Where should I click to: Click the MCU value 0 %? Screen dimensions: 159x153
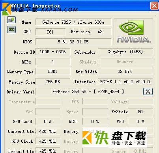click(95, 121)
